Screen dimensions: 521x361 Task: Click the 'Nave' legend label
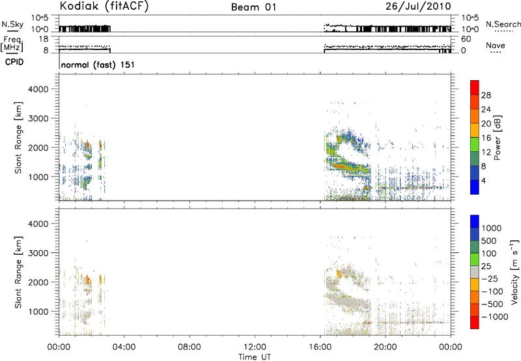pos(496,45)
